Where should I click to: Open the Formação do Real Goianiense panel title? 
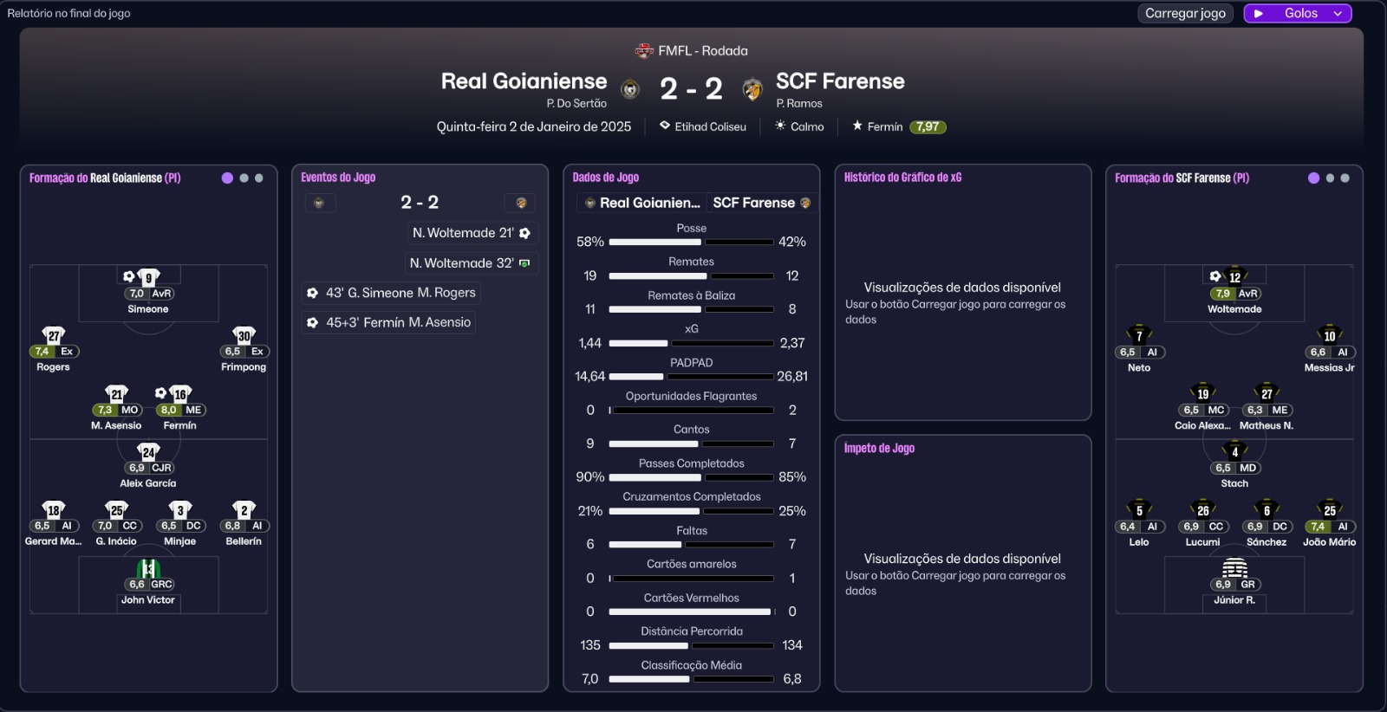(105, 178)
